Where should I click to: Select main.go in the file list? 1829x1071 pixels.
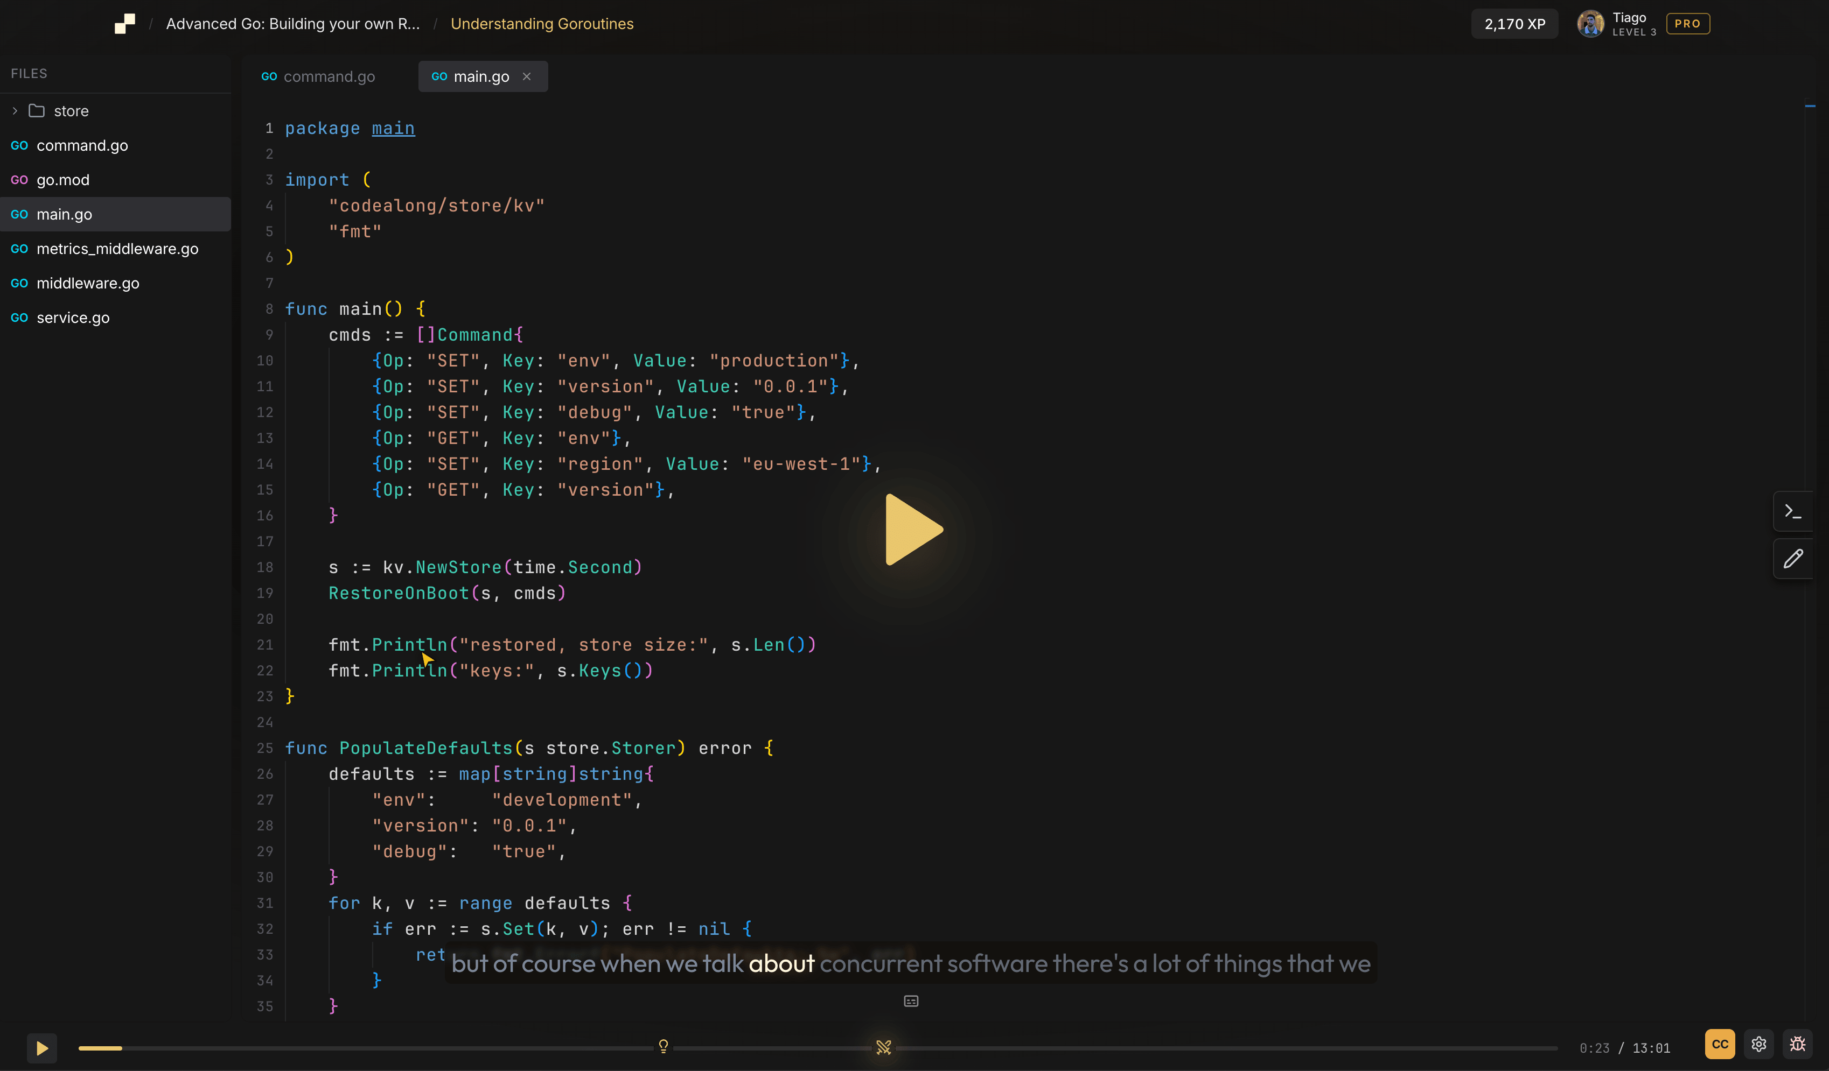point(115,215)
